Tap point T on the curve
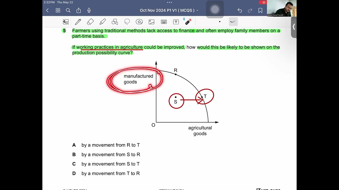This screenshot has height=190, width=339. pyautogui.click(x=202, y=97)
